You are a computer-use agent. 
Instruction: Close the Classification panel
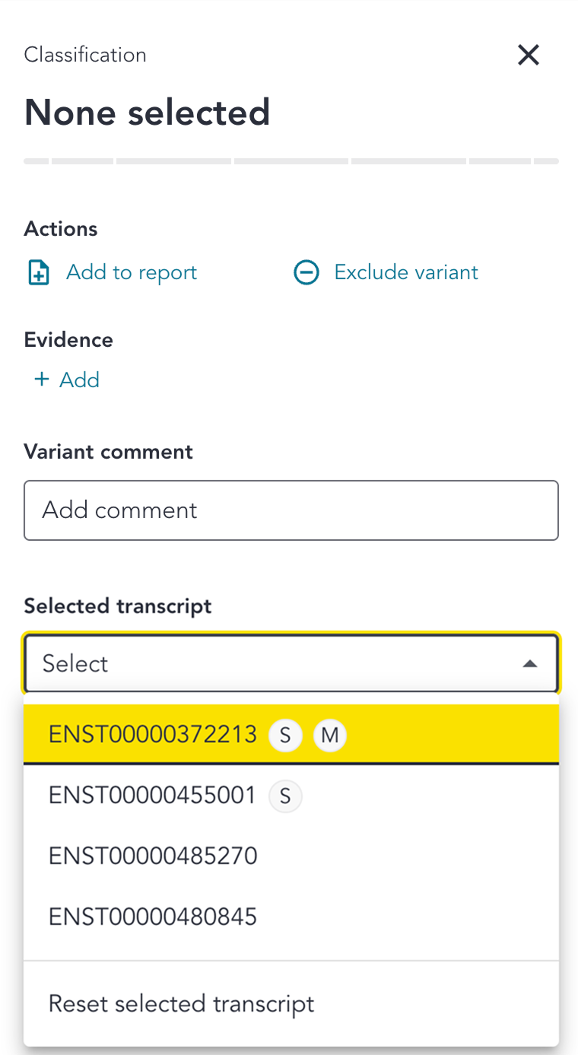pos(528,55)
